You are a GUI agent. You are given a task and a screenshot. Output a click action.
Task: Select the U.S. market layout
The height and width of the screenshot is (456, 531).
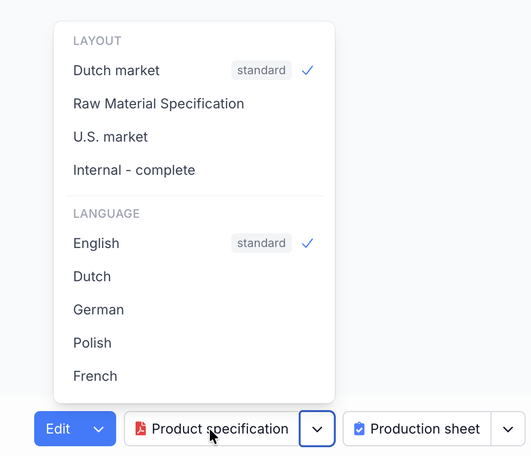110,137
